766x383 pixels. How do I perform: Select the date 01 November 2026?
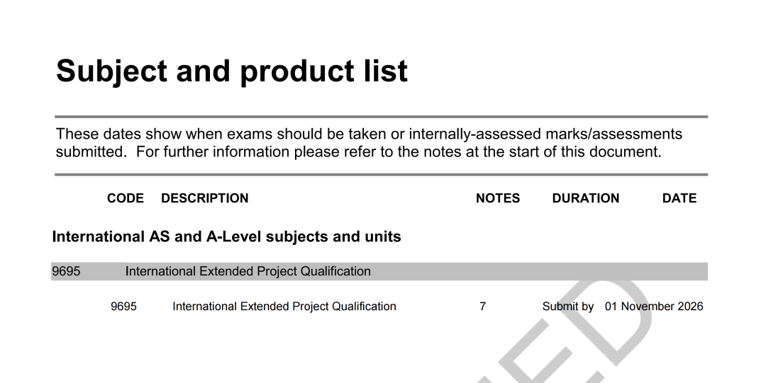click(x=654, y=307)
